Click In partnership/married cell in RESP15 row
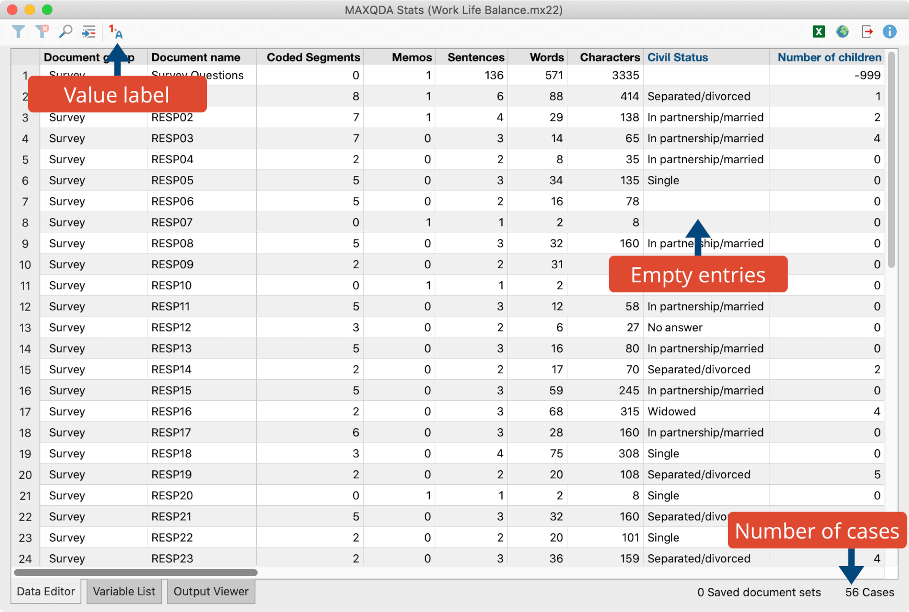This screenshot has width=909, height=612. coord(706,391)
